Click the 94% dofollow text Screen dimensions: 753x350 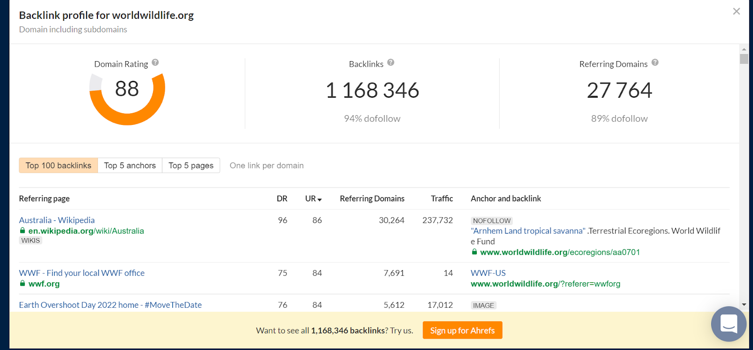tap(372, 118)
